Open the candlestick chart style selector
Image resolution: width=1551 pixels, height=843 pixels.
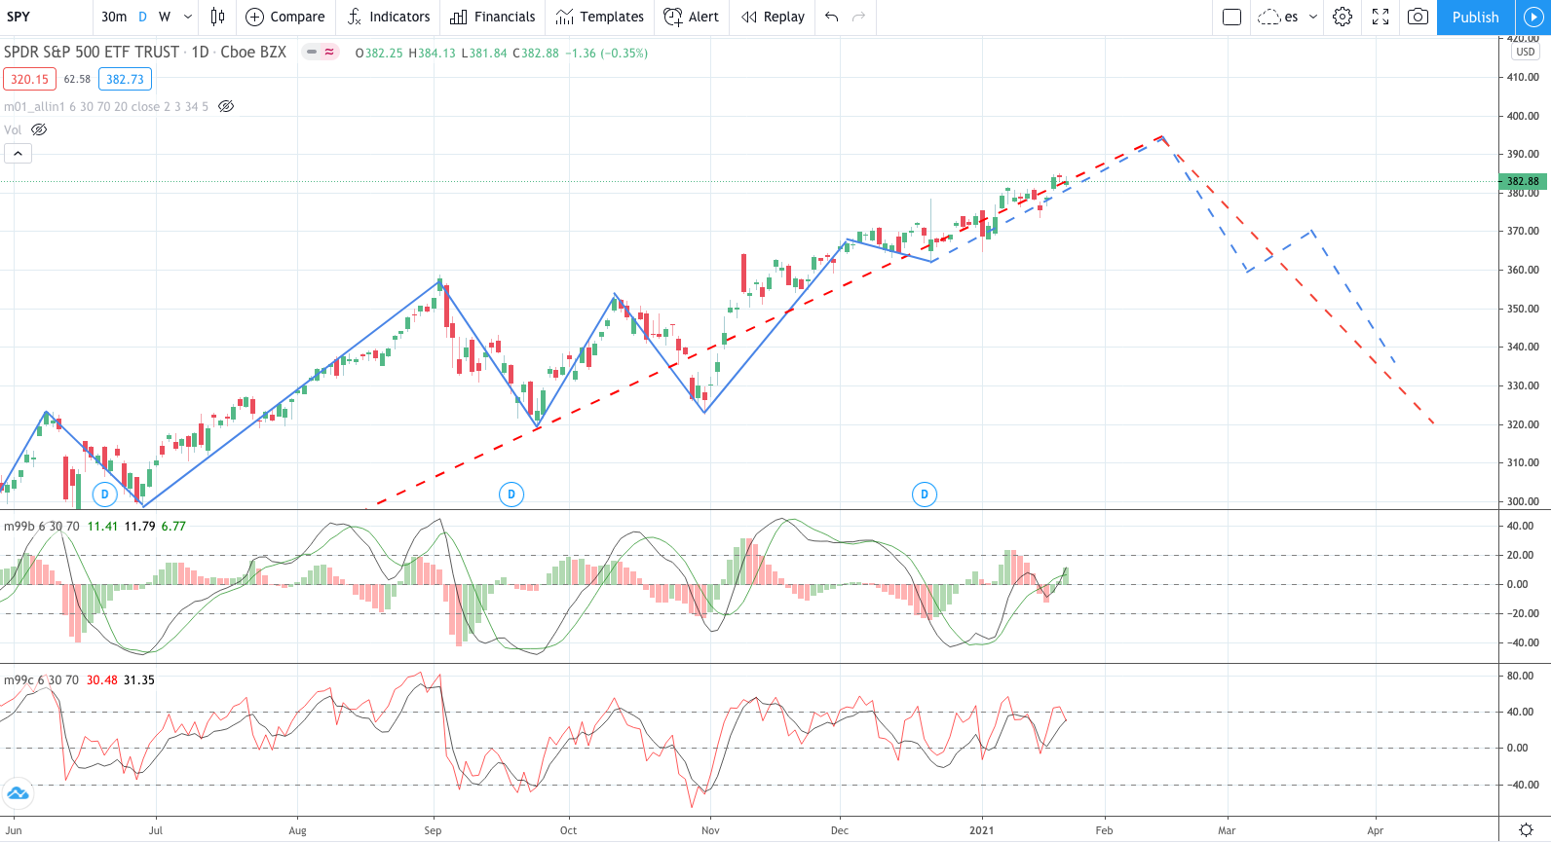tap(218, 17)
